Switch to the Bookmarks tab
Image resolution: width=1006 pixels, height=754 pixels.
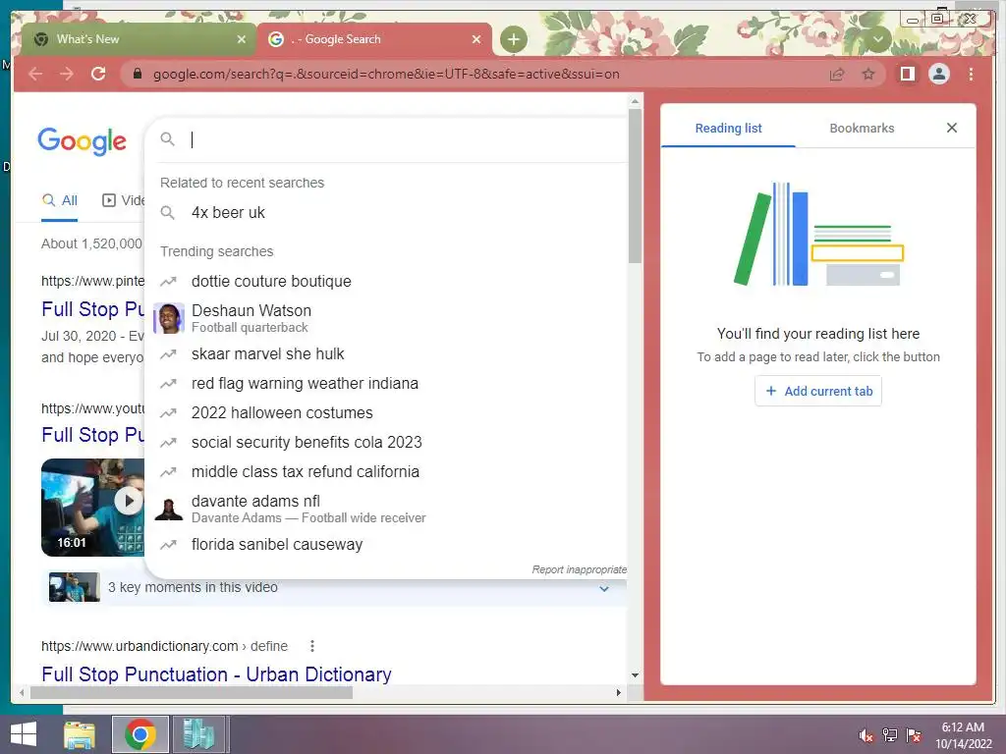862,129
